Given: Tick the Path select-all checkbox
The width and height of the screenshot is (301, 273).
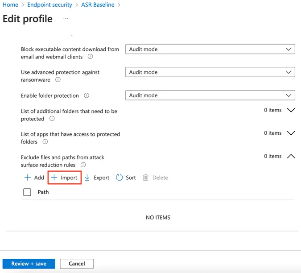Looking at the screenshot, I should [x=27, y=192].
